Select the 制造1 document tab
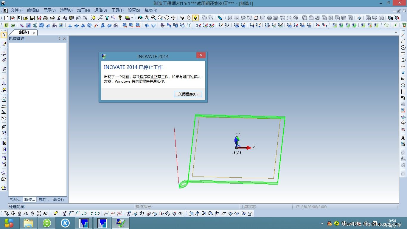Image resolution: width=407 pixels, height=229 pixels. point(24,32)
